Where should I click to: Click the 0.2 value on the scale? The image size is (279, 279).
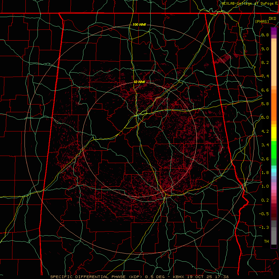265,200
